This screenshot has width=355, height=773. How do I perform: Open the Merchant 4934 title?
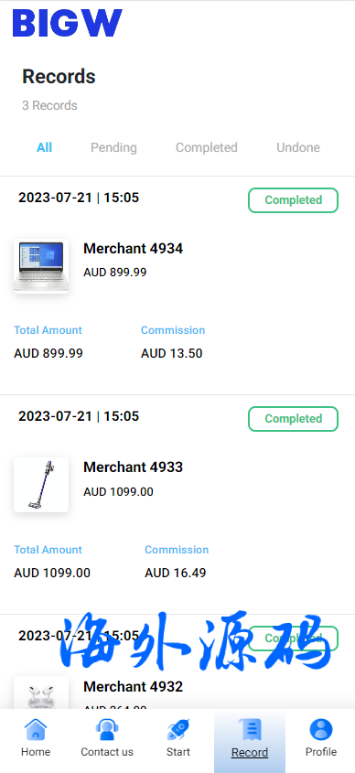[134, 249]
